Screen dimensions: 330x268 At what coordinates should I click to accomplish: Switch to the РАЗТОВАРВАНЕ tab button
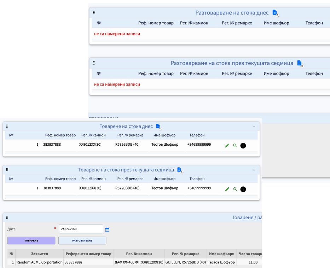pyautogui.click(x=82, y=240)
